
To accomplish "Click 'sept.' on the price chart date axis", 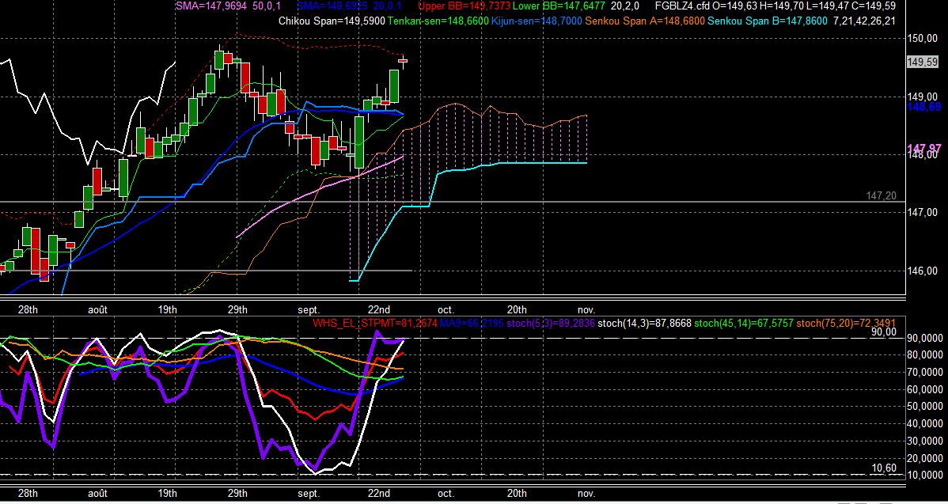I will tap(308, 310).
